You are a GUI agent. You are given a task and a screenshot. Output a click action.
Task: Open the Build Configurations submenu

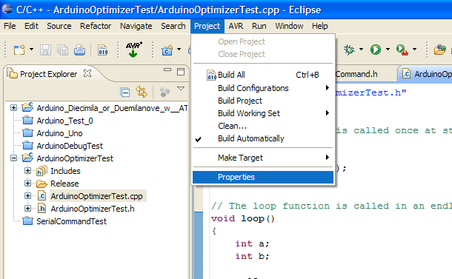tap(262, 88)
